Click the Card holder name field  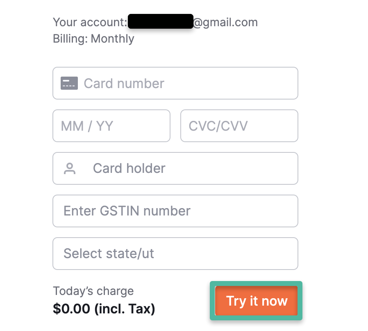[x=175, y=168]
